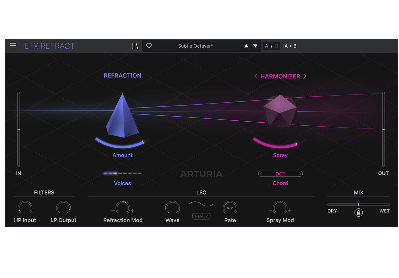
Task: Click the HP Input filter knob
Action: tap(25, 208)
